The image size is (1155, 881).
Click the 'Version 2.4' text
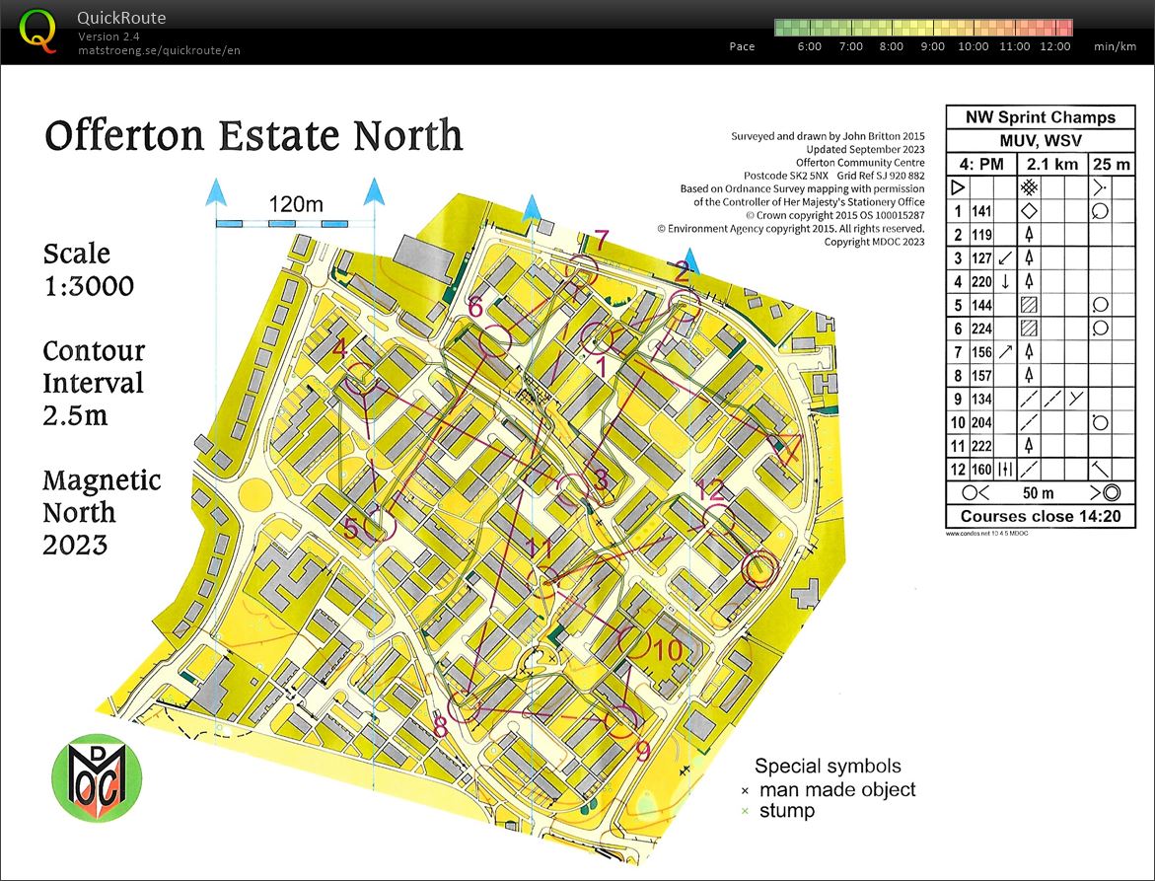[109, 37]
